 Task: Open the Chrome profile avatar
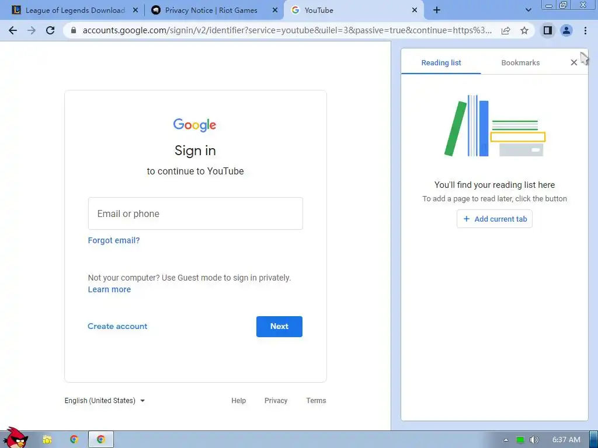click(566, 30)
